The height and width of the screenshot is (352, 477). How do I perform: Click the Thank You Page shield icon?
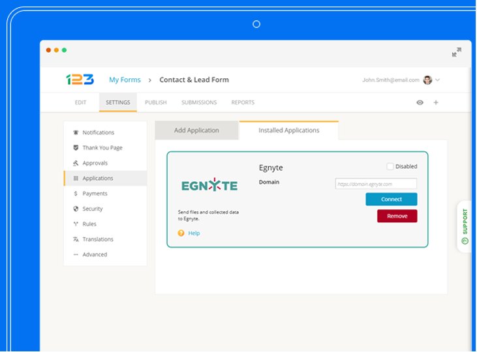(x=76, y=148)
